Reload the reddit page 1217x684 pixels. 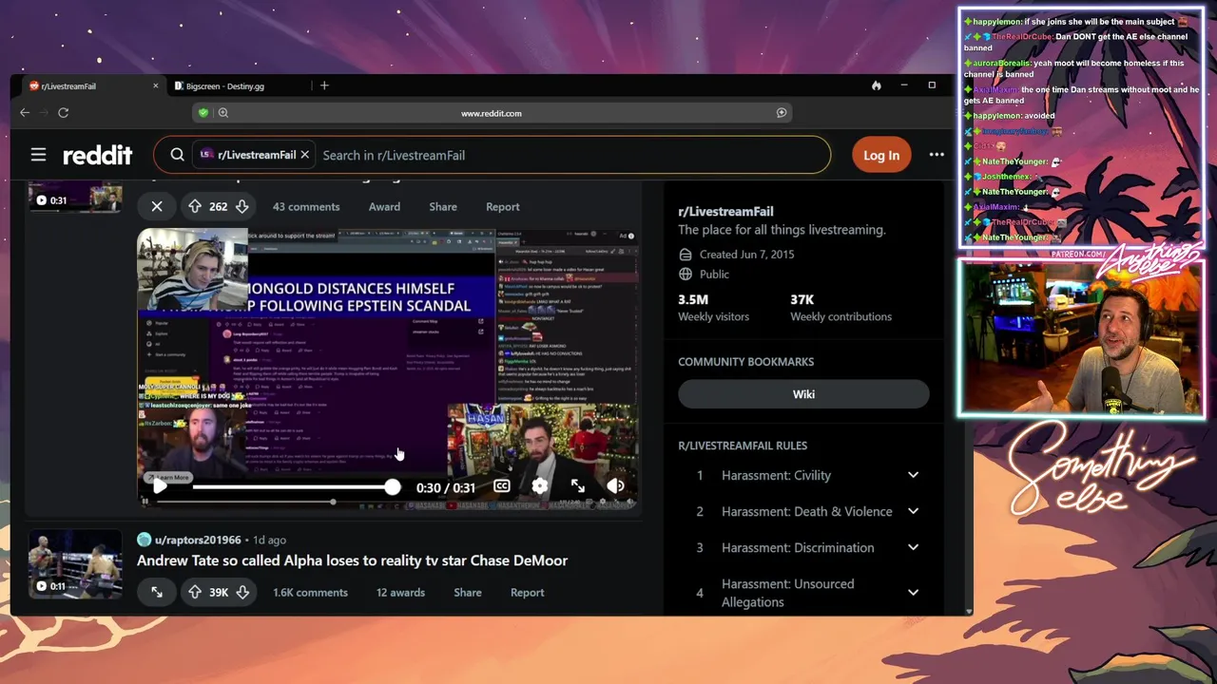pos(63,112)
